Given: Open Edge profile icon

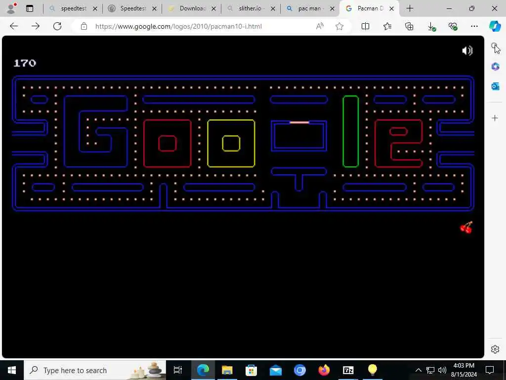Looking at the screenshot, I should tap(12, 8).
